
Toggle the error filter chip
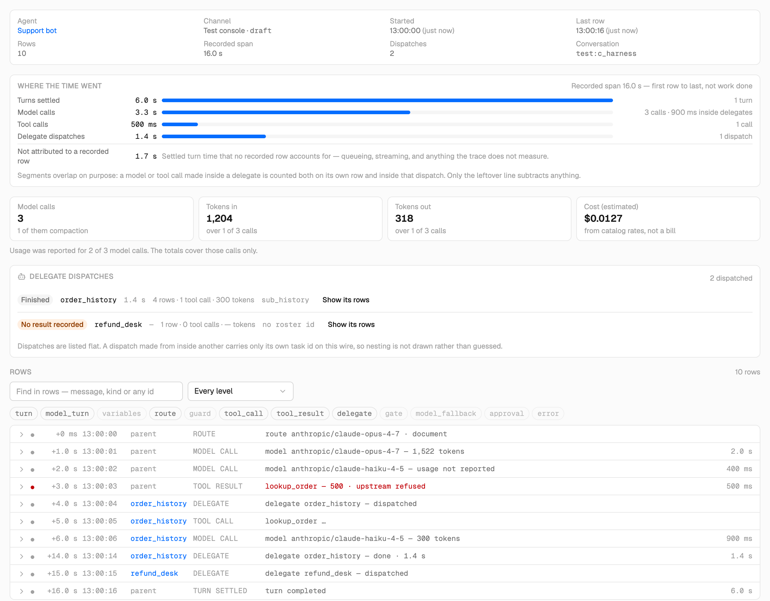point(548,413)
